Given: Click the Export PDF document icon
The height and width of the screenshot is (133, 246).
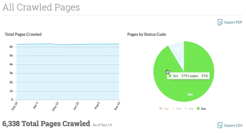Looking at the screenshot, I should pyautogui.click(x=220, y=22).
